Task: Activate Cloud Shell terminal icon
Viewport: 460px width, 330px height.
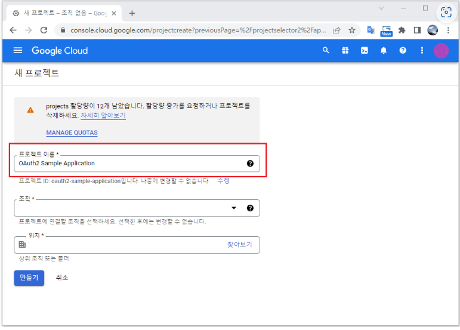Action: (x=365, y=51)
